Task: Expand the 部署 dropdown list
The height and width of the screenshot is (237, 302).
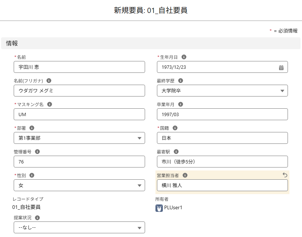Action: point(79,138)
